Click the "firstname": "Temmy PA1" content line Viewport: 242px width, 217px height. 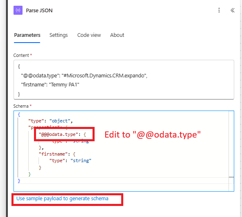[x=50, y=85]
